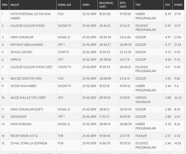Click the SIRA column header

4,5
